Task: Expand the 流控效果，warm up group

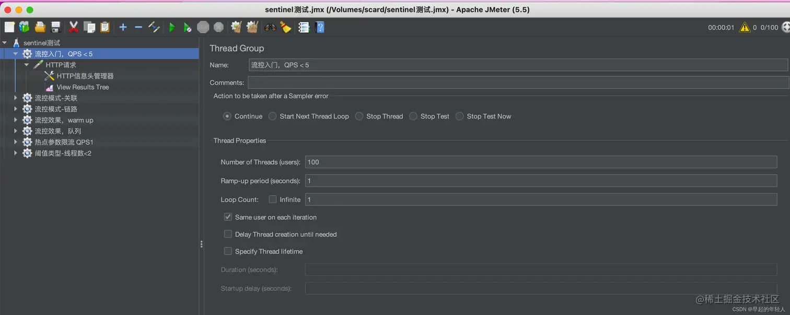Action: click(x=16, y=120)
